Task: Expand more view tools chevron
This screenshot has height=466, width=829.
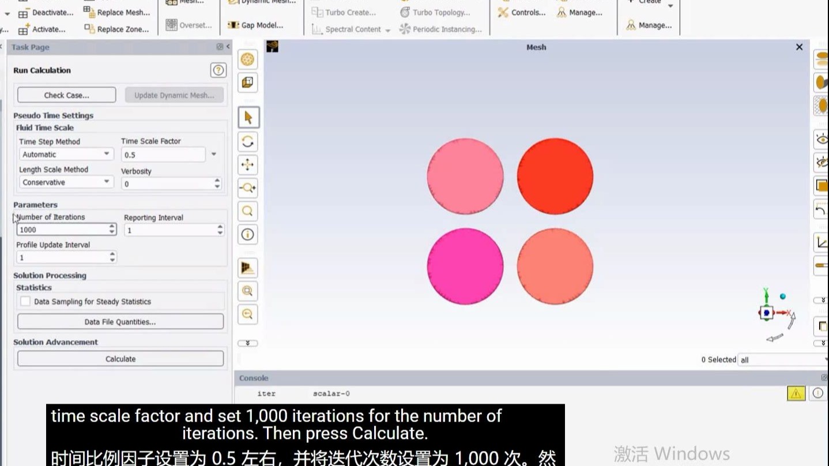Action: pyautogui.click(x=248, y=343)
